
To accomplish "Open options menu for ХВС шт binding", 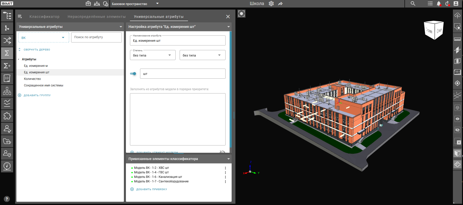I will 225,168.
